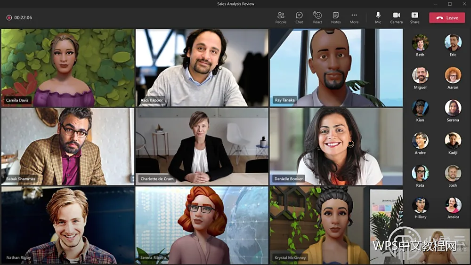The width and height of the screenshot is (471, 265).
Task: Click the meeting timer 00:22:06
Action: pos(23,18)
